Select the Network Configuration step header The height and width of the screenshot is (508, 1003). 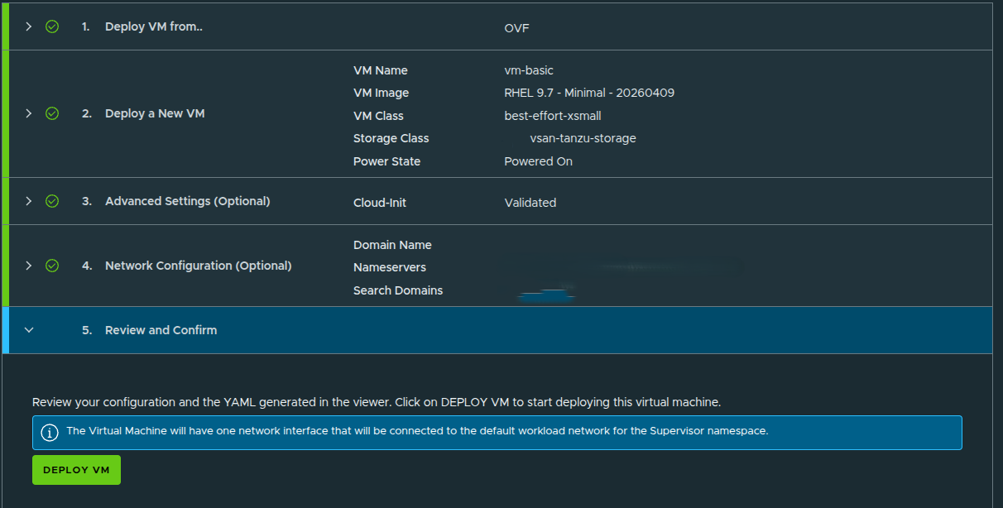[x=198, y=266]
